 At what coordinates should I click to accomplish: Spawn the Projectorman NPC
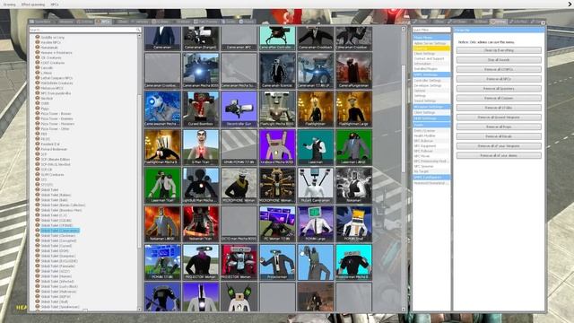pos(277,262)
